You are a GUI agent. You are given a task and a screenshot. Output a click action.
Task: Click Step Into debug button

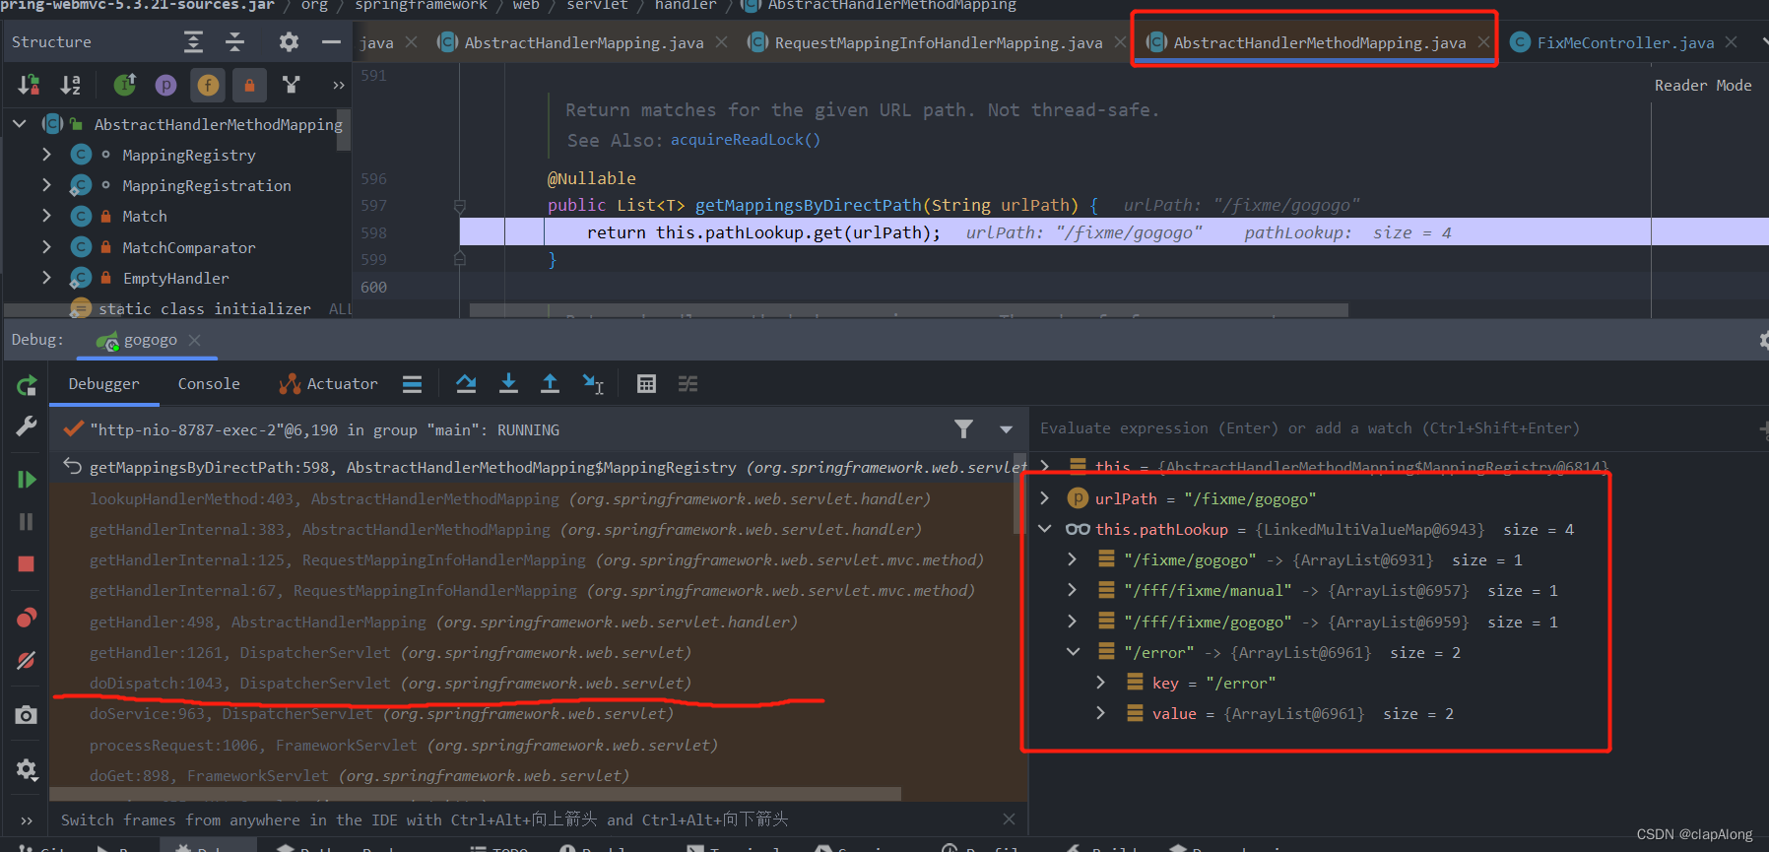(x=508, y=384)
